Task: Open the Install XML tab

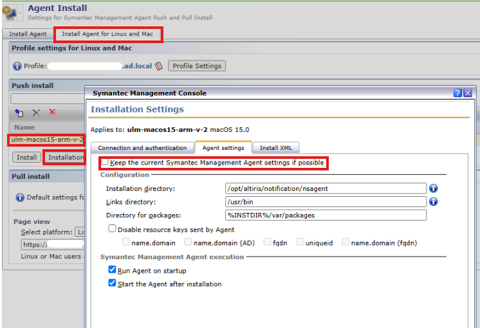Action: [276, 148]
